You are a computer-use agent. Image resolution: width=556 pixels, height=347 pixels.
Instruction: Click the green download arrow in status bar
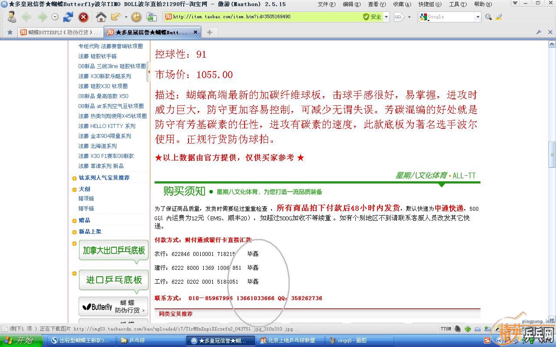coord(468,328)
